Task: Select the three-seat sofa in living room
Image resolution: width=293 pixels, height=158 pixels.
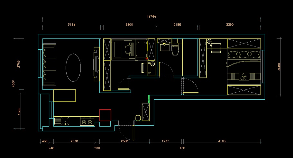Action: pos(50,65)
